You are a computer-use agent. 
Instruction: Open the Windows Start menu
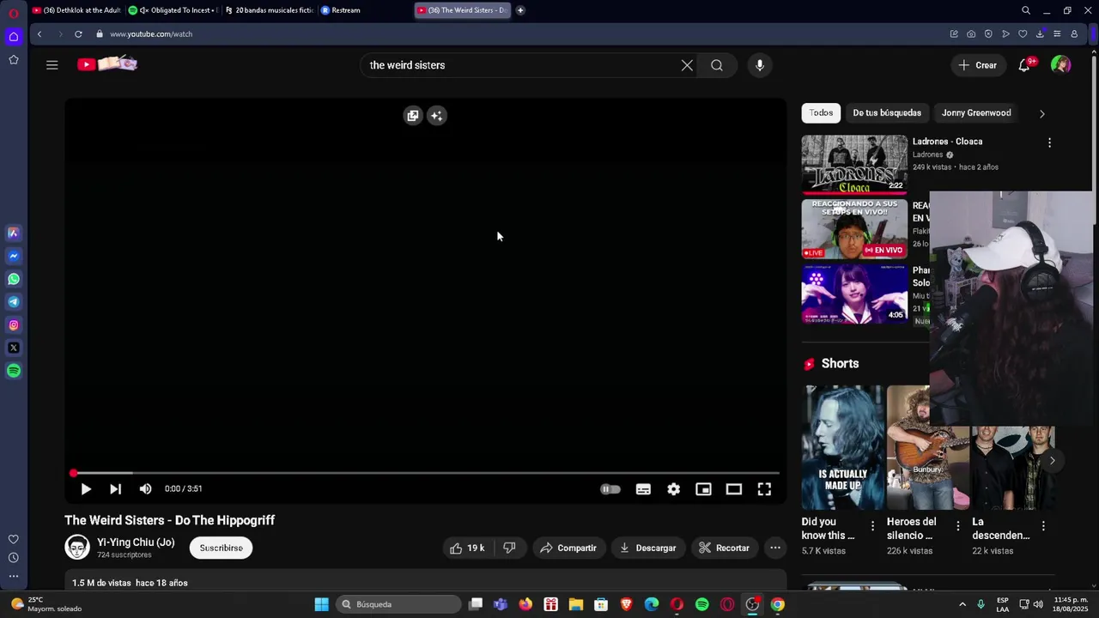coord(321,604)
